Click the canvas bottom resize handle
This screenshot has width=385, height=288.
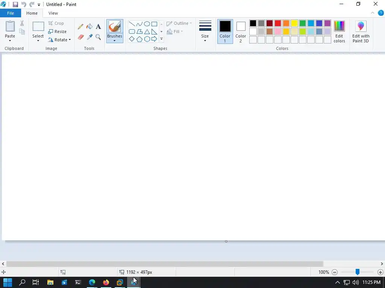click(x=226, y=241)
